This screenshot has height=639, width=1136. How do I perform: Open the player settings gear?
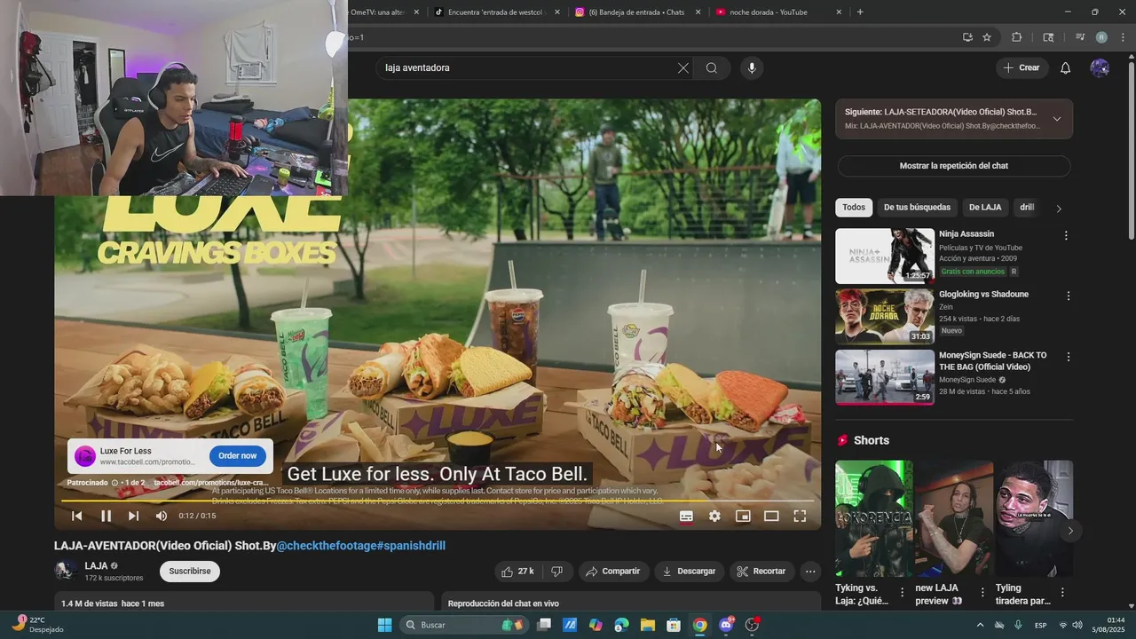714,516
